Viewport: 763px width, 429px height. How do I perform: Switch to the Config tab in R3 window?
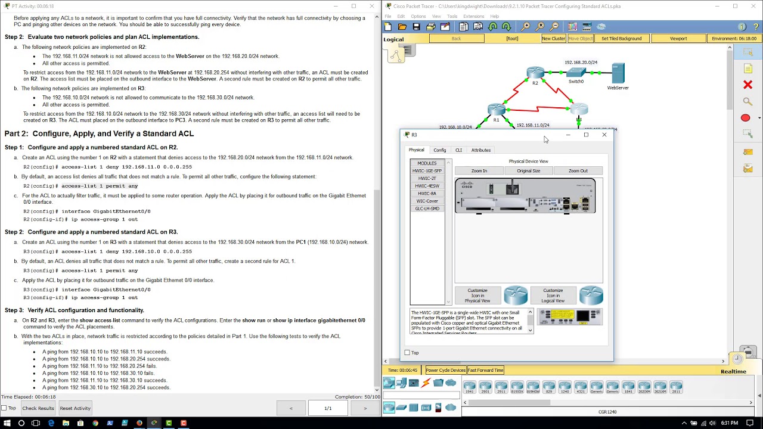(x=439, y=150)
